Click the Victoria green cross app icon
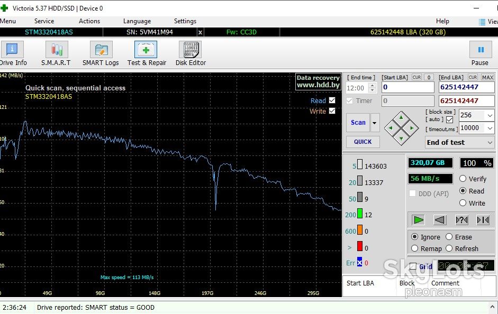 (x=4, y=8)
